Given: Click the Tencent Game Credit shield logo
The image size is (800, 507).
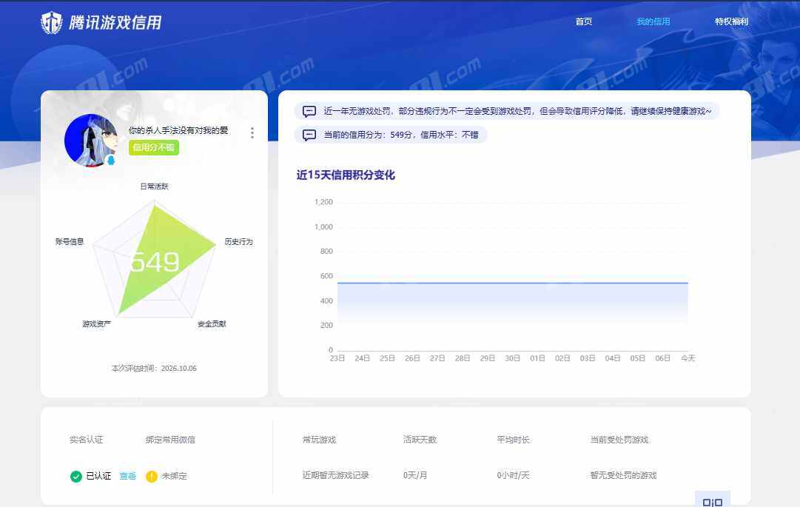Looking at the screenshot, I should click(x=52, y=22).
